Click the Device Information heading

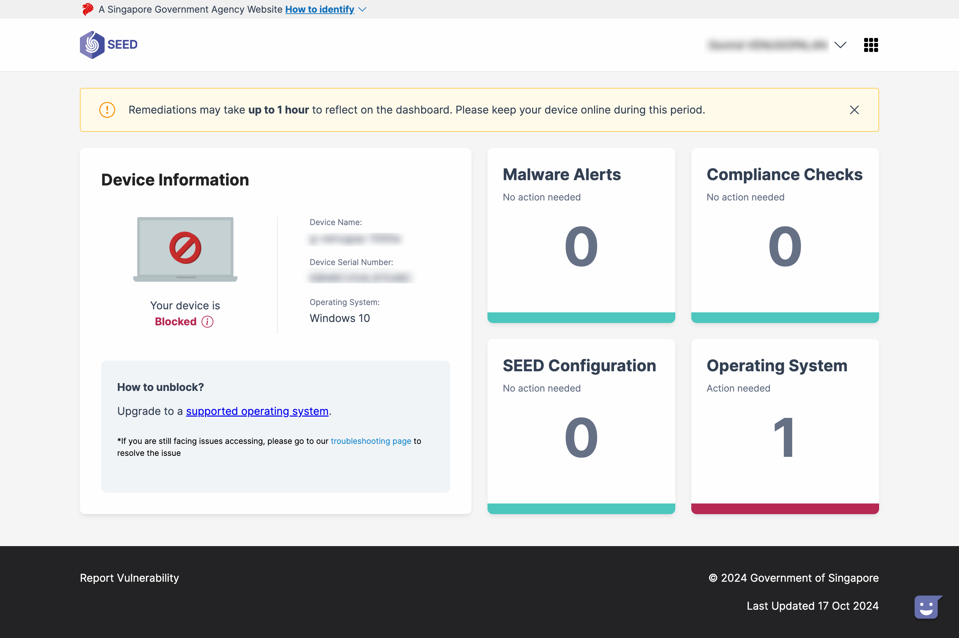[x=174, y=179]
